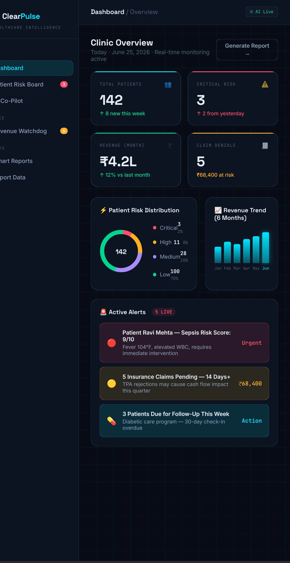Click the Feb label in Revenue Trend
290x563 pixels.
tap(227, 268)
